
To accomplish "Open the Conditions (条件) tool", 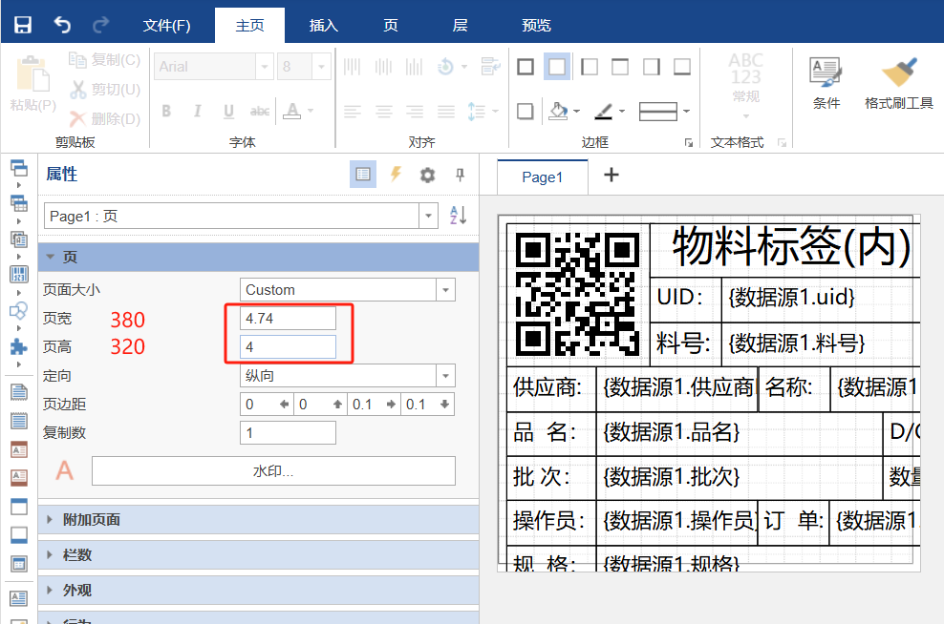I will pos(826,83).
